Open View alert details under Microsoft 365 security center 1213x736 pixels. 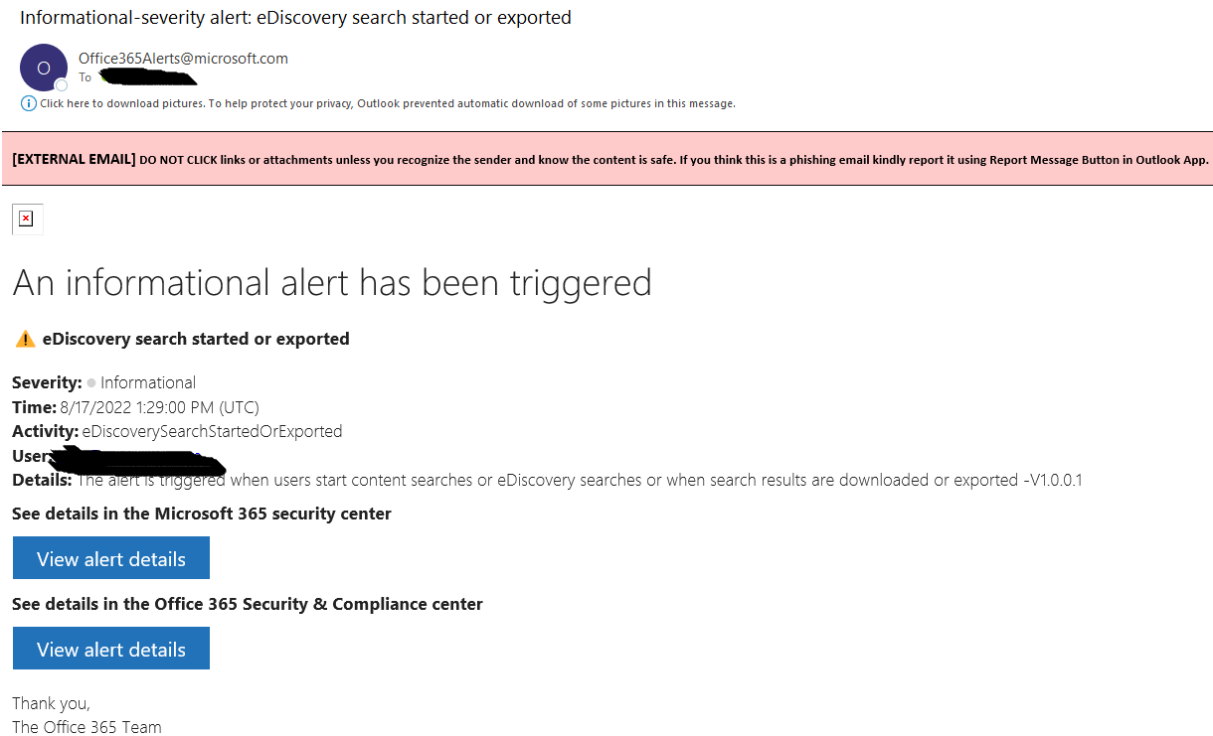tap(111, 558)
